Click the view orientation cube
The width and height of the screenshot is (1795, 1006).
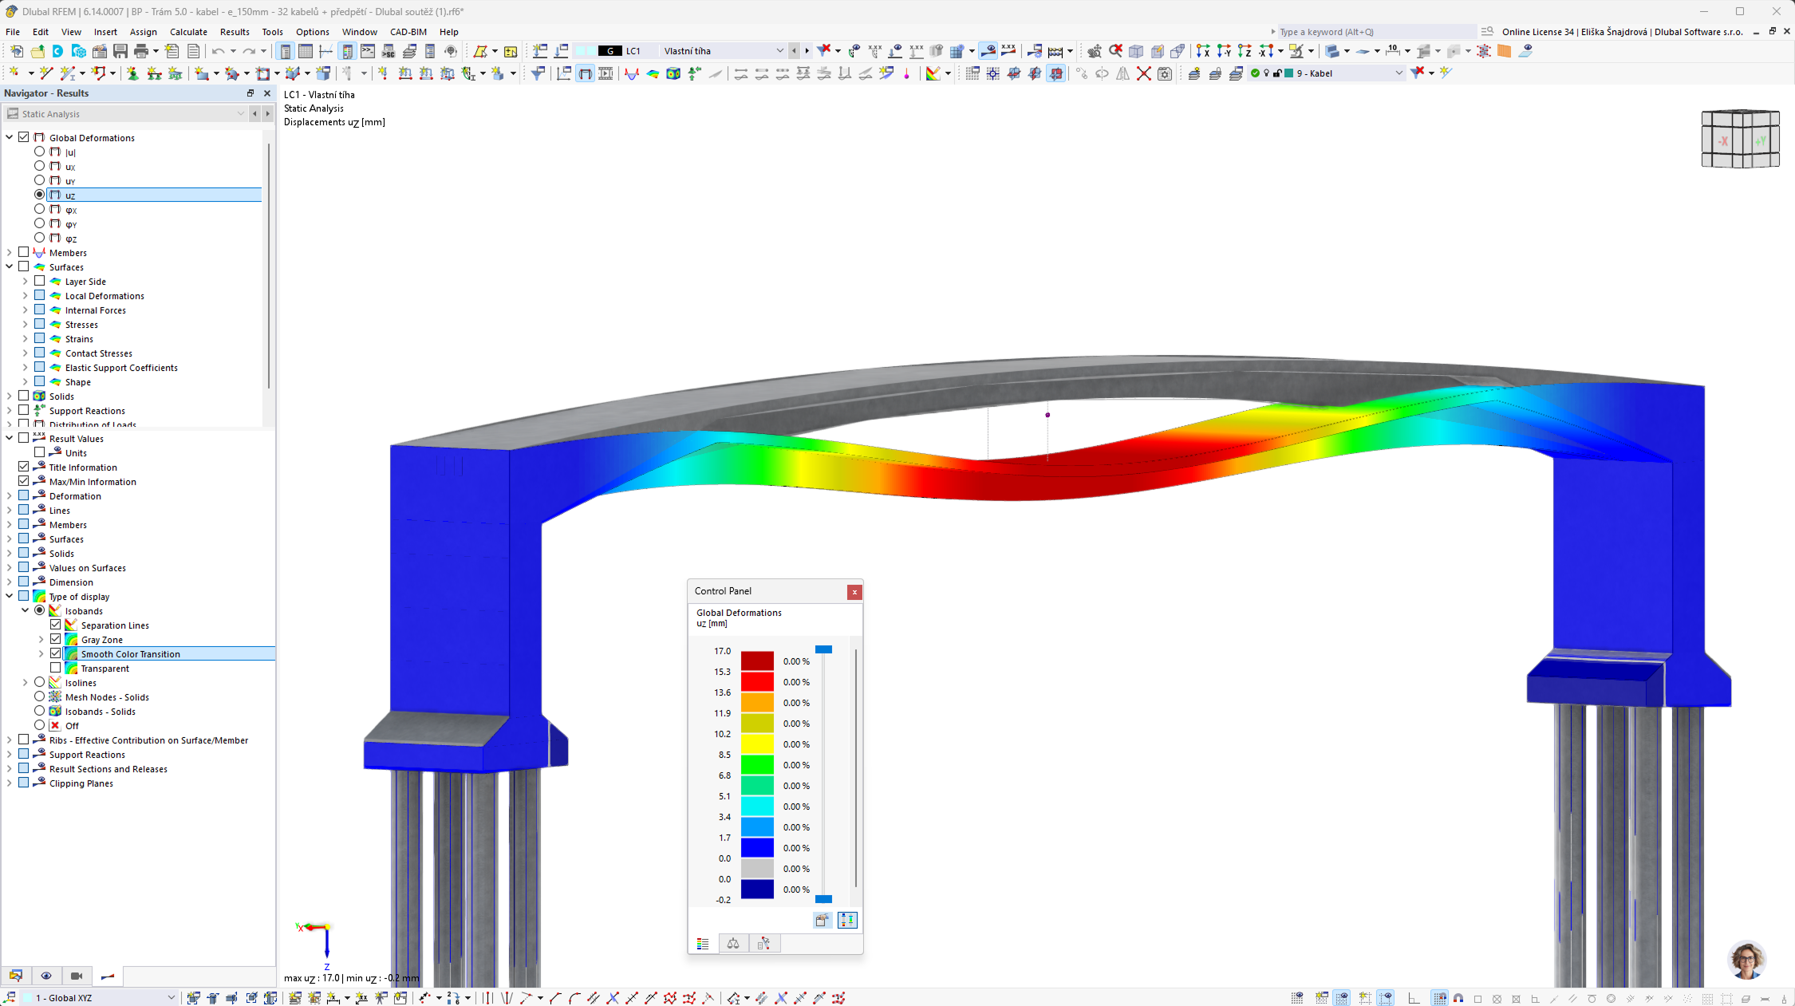point(1740,139)
